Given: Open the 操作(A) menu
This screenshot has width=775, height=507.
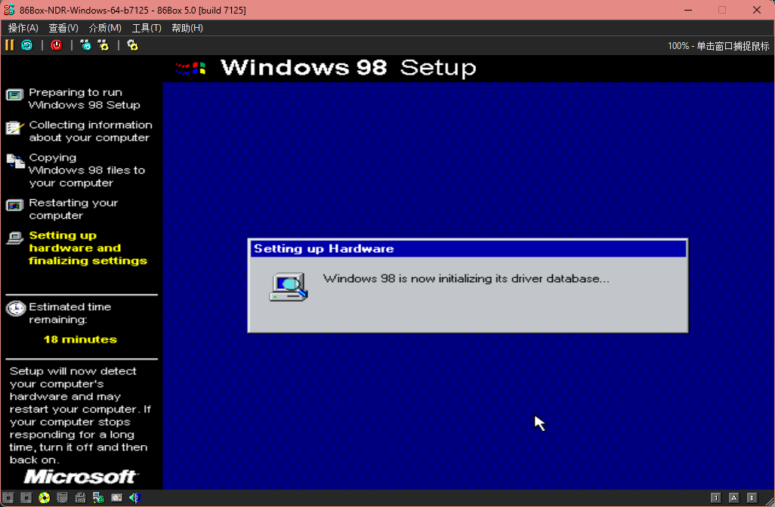Looking at the screenshot, I should click(x=23, y=28).
